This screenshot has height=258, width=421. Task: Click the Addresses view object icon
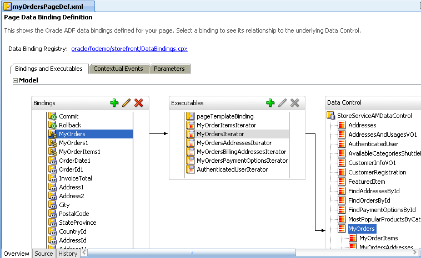pyautogui.click(x=342, y=125)
